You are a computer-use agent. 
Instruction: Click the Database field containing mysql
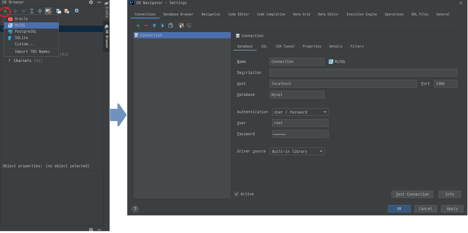tap(297, 95)
